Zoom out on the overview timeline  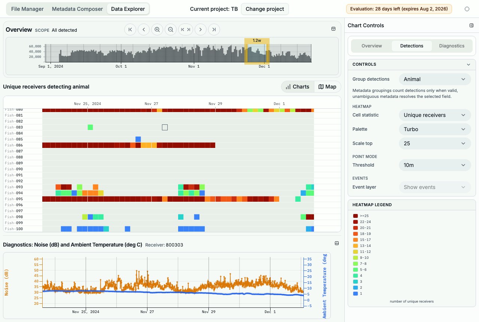click(x=171, y=30)
